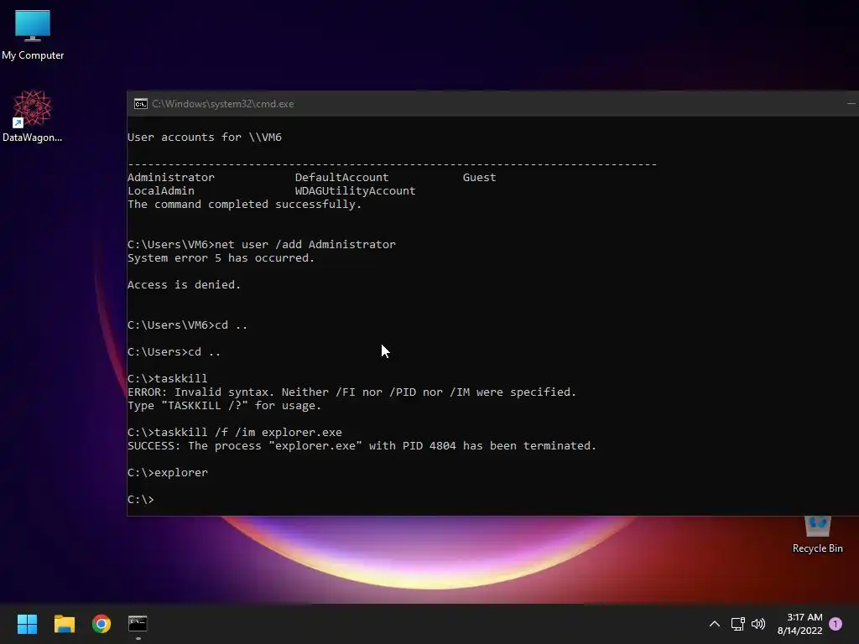859x644 pixels.
Task: Click the cmd.exe title bar system icon
Action: point(141,104)
